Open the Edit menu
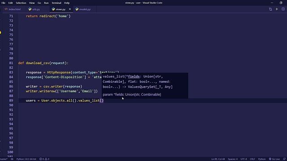This screenshot has width=287, height=161. point(10,3)
